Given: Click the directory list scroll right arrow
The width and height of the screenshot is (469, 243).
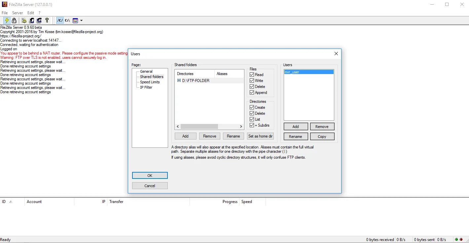Looking at the screenshot, I should pyautogui.click(x=241, y=126).
